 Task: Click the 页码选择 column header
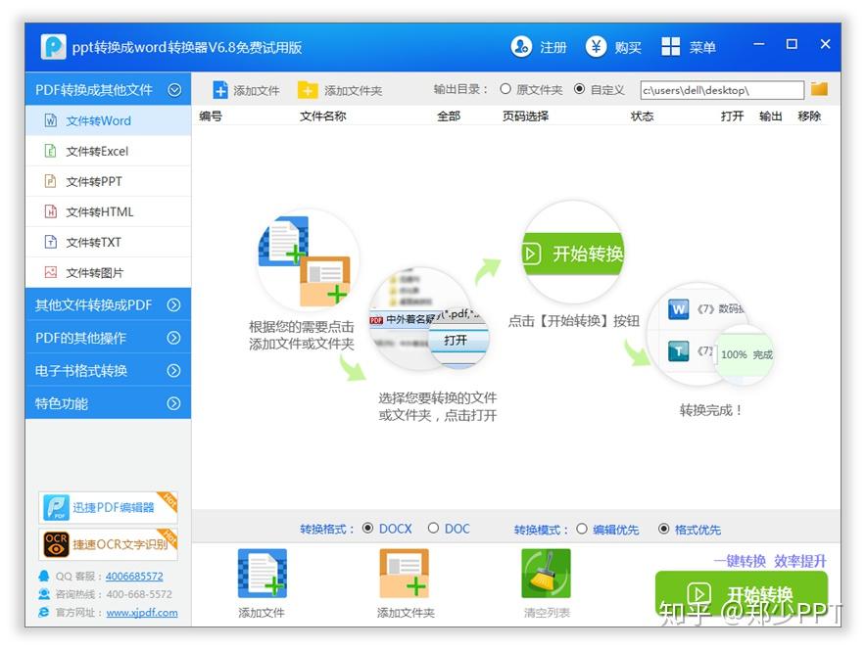(525, 116)
